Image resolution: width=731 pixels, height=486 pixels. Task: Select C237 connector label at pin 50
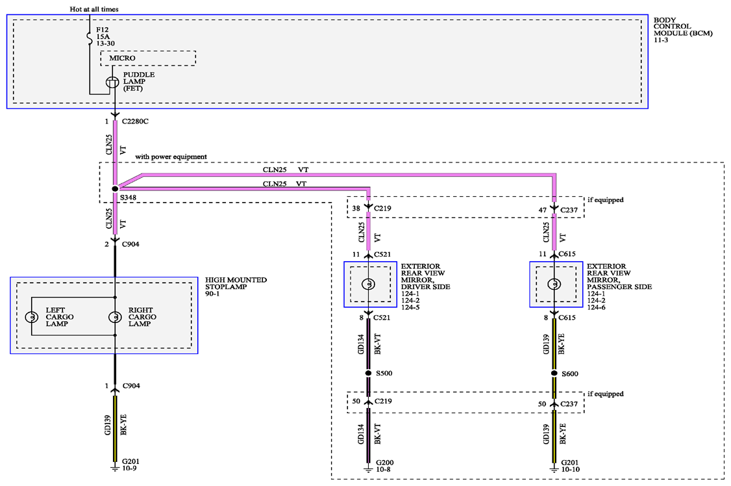pyautogui.click(x=569, y=404)
